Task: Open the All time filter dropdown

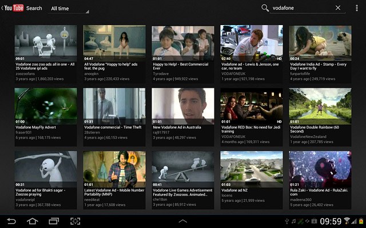Action: click(69, 9)
